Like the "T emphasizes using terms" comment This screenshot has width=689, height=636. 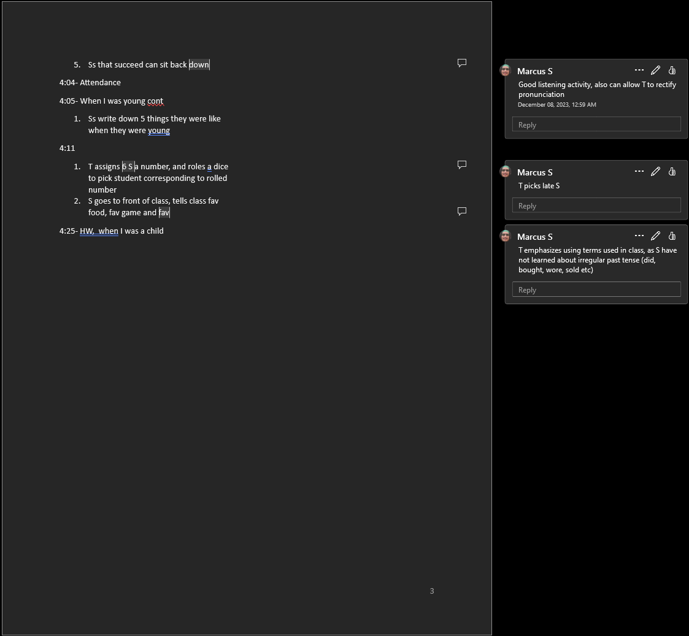(672, 236)
